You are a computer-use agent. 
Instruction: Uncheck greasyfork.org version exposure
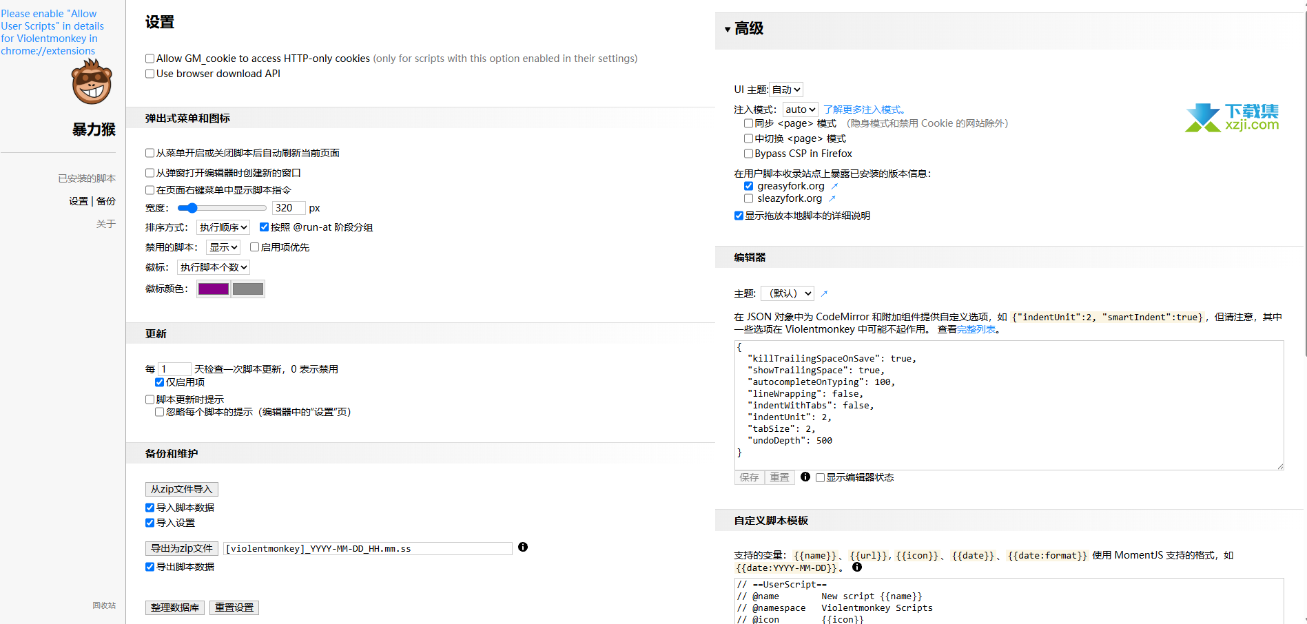click(x=748, y=186)
